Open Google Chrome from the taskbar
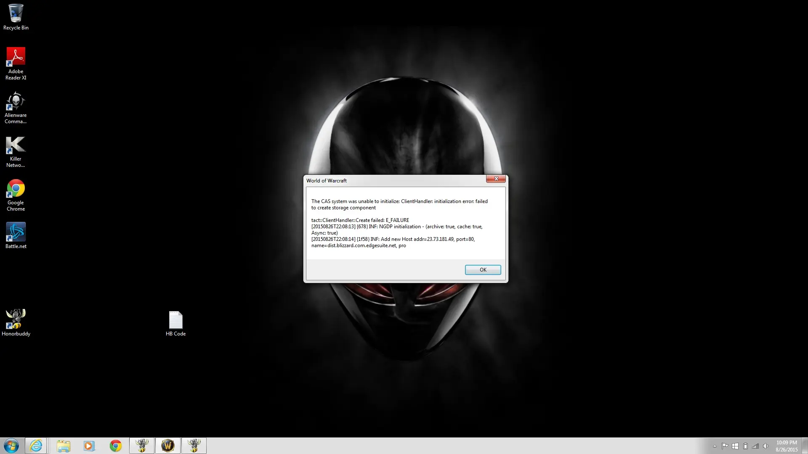The image size is (808, 454). [x=115, y=446]
